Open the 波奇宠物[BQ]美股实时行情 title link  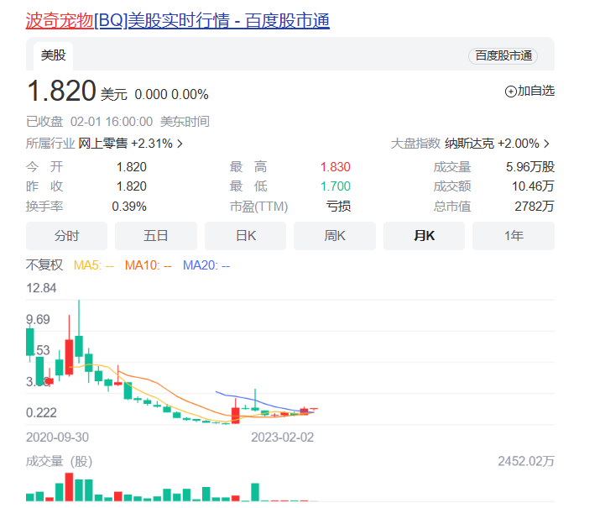(x=178, y=20)
